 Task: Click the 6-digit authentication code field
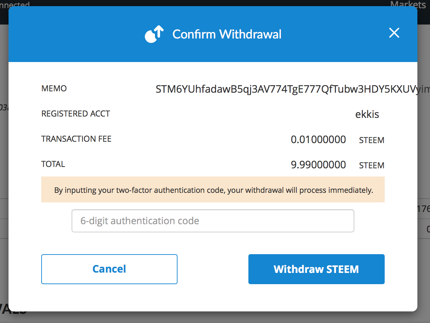tap(213, 221)
